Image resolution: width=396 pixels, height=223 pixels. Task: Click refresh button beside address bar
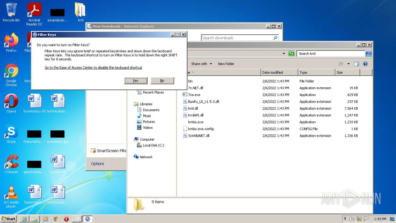[291, 54]
